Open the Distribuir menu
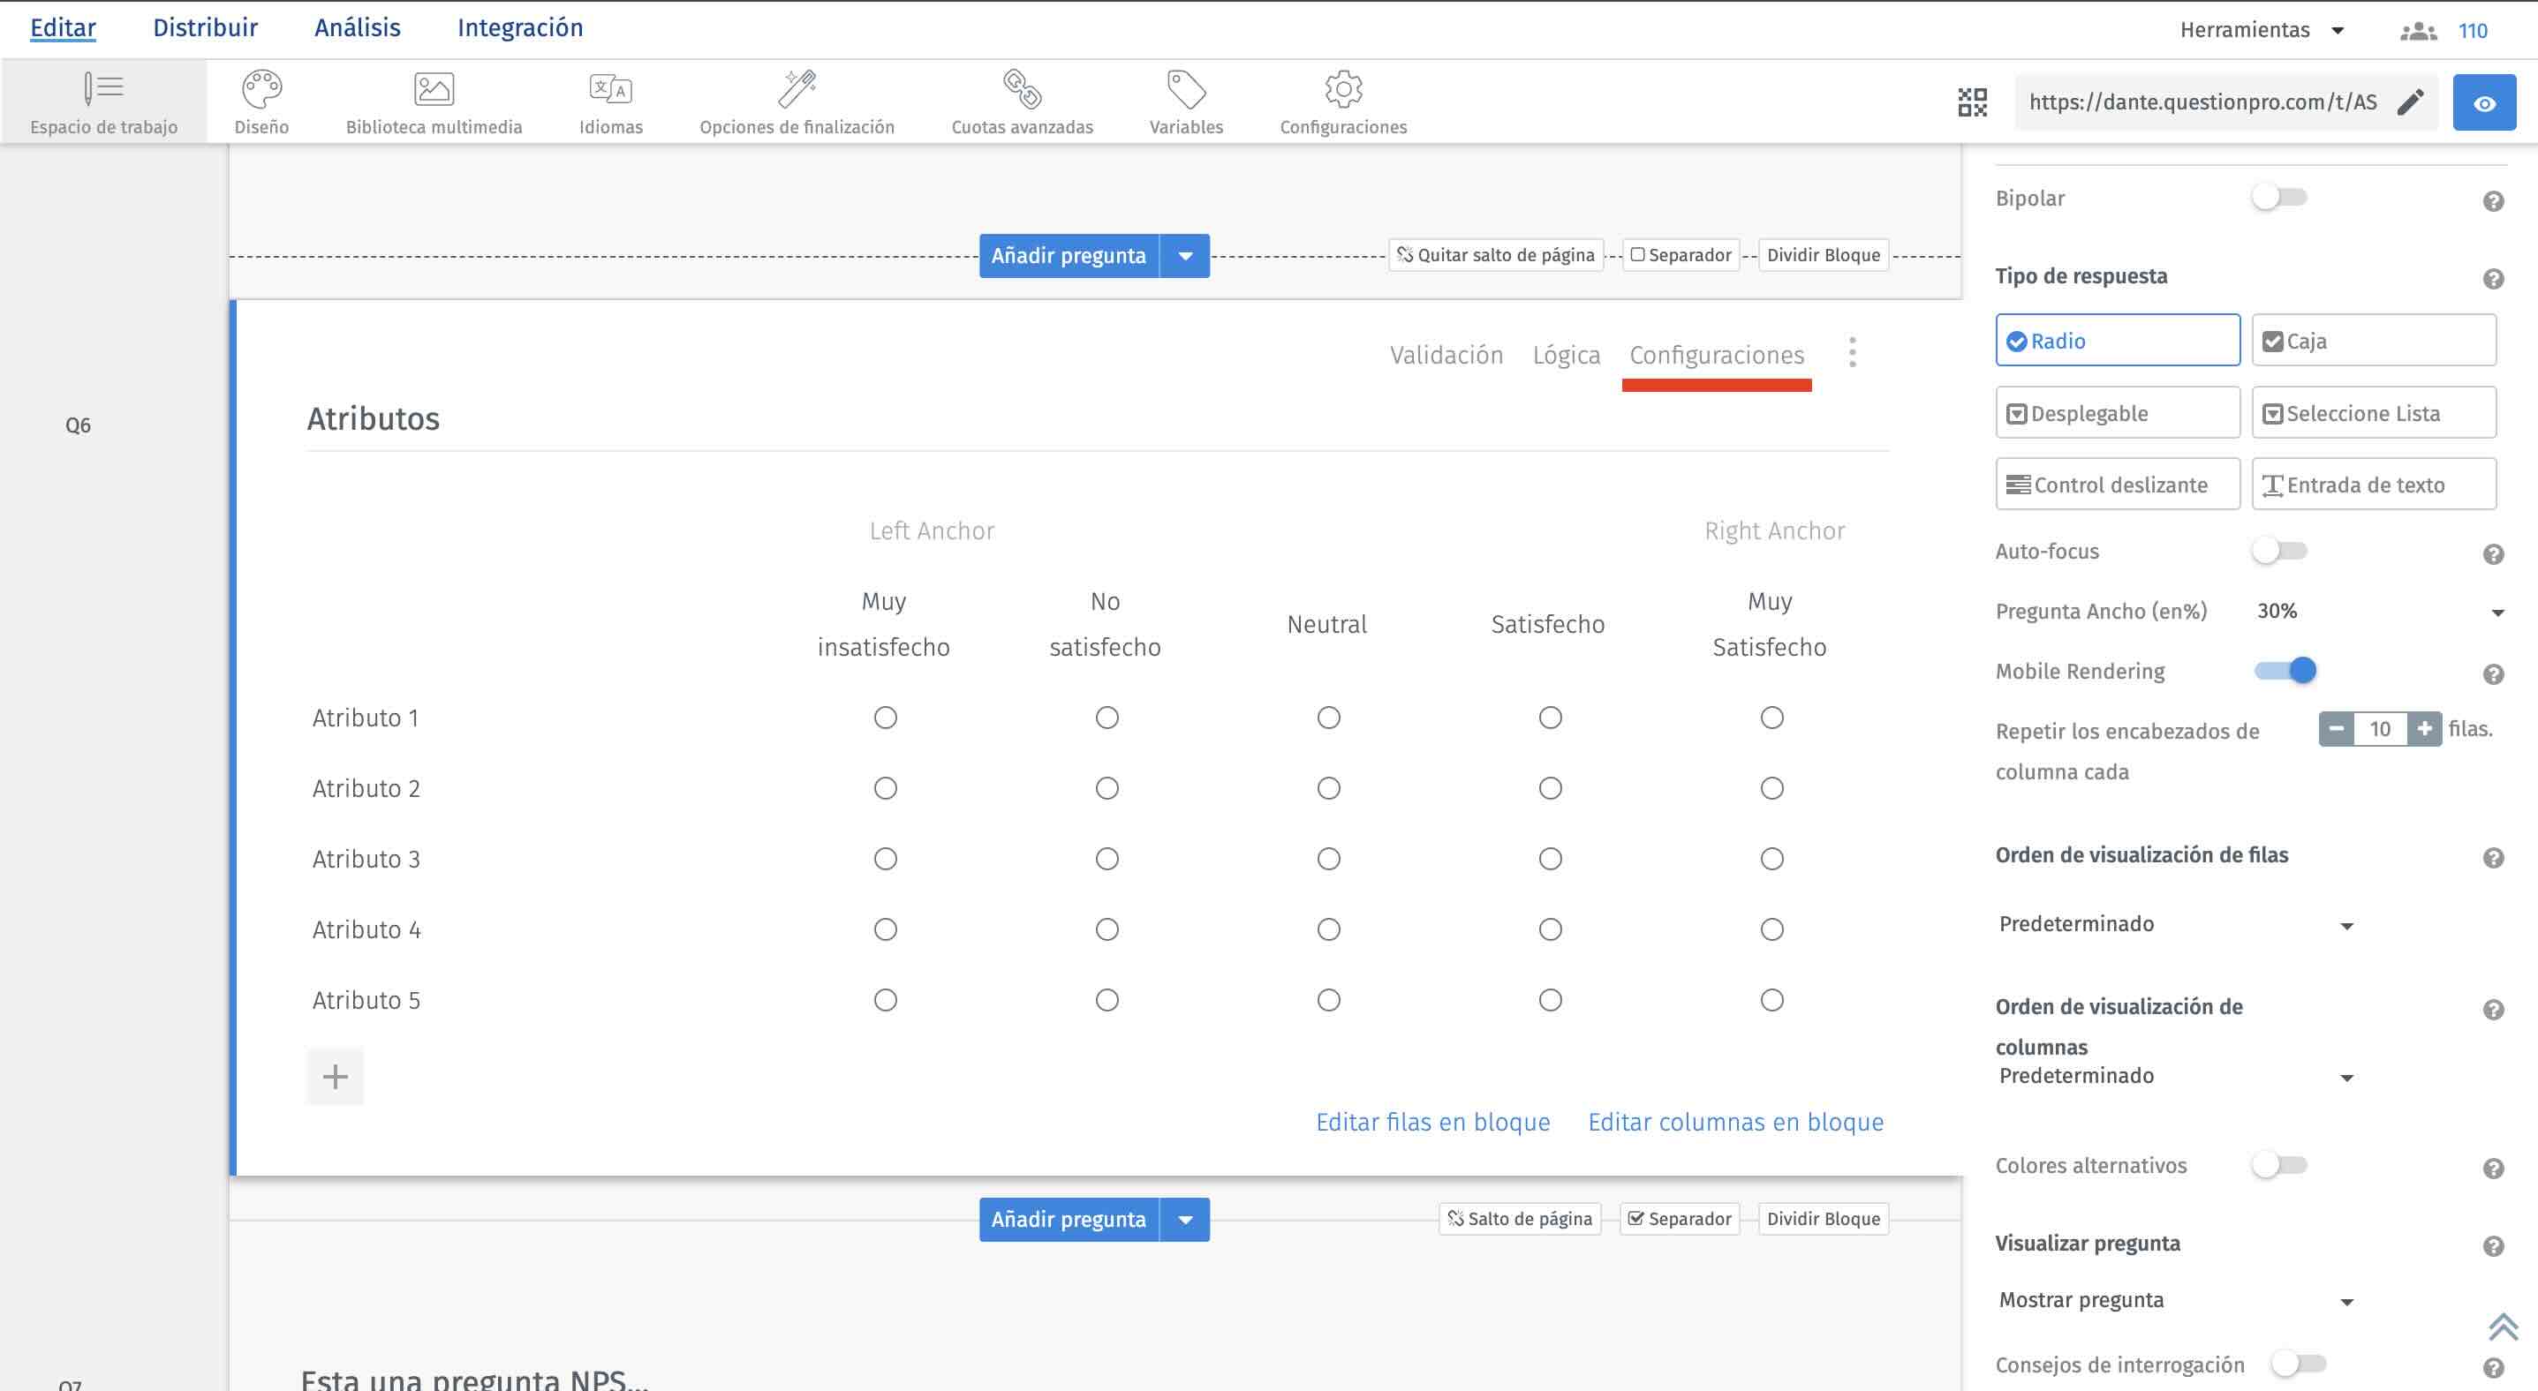Screen dimensions: 2538x1391 [x=205, y=27]
